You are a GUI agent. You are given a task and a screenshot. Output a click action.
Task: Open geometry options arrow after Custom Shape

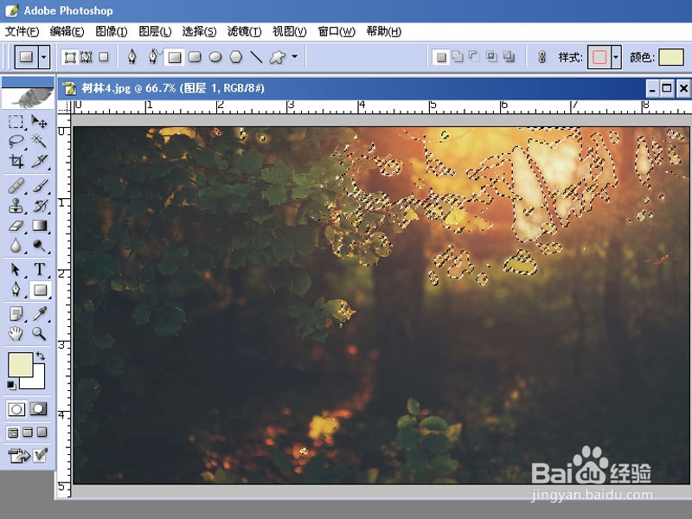click(x=295, y=56)
